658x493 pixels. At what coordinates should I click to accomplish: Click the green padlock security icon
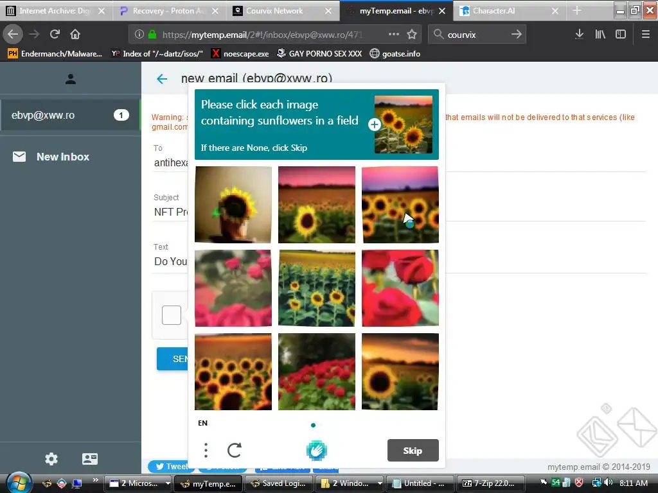(152, 35)
